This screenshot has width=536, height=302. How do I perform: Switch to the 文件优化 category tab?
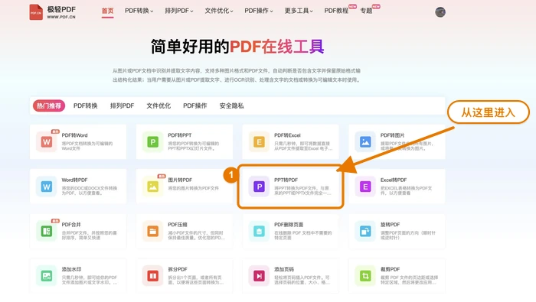(x=159, y=106)
